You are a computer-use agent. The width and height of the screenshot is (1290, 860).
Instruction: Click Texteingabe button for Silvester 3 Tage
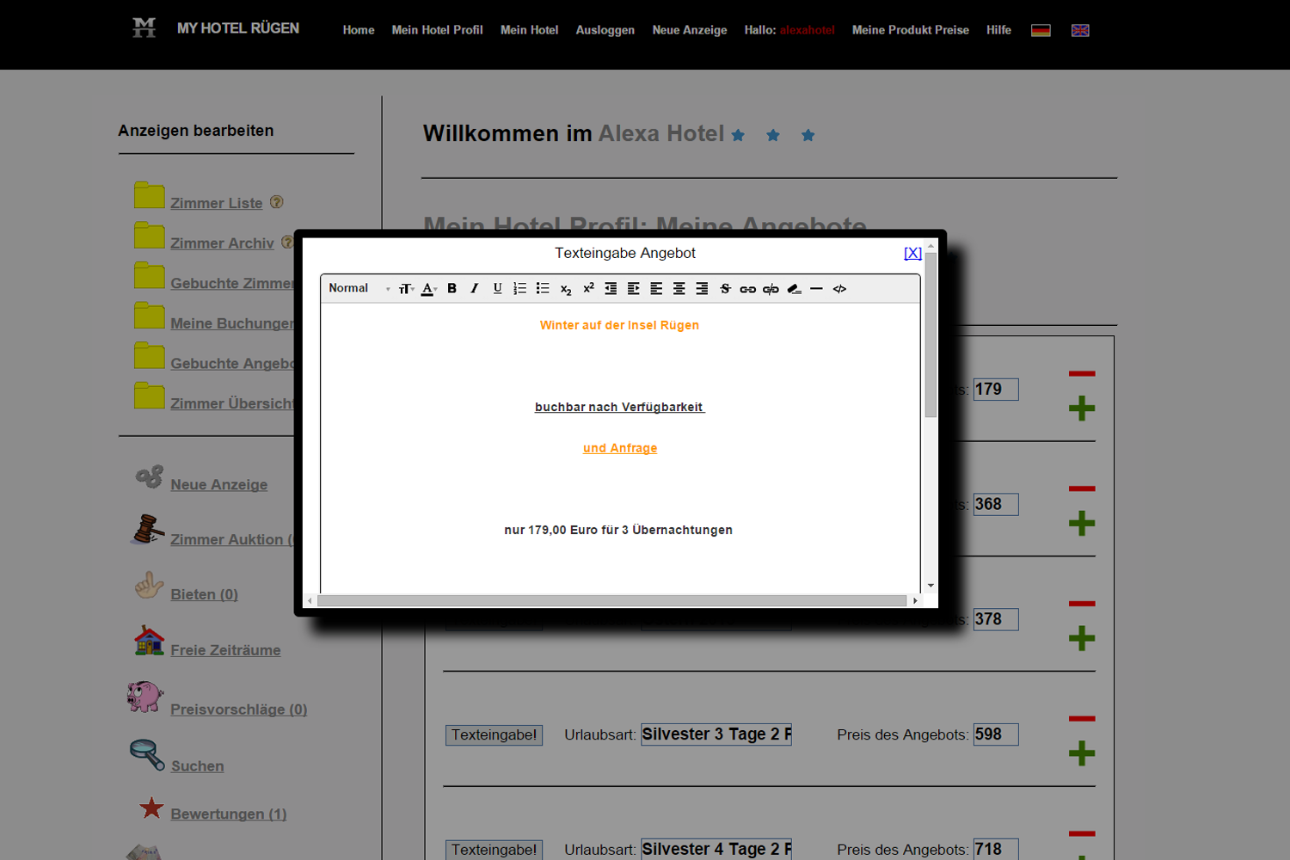(494, 735)
